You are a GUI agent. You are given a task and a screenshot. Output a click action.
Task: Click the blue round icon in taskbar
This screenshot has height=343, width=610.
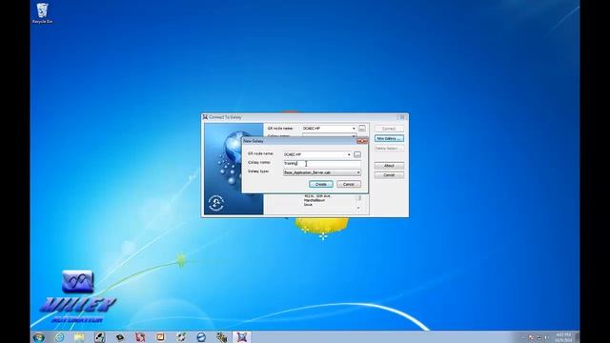[x=201, y=337]
